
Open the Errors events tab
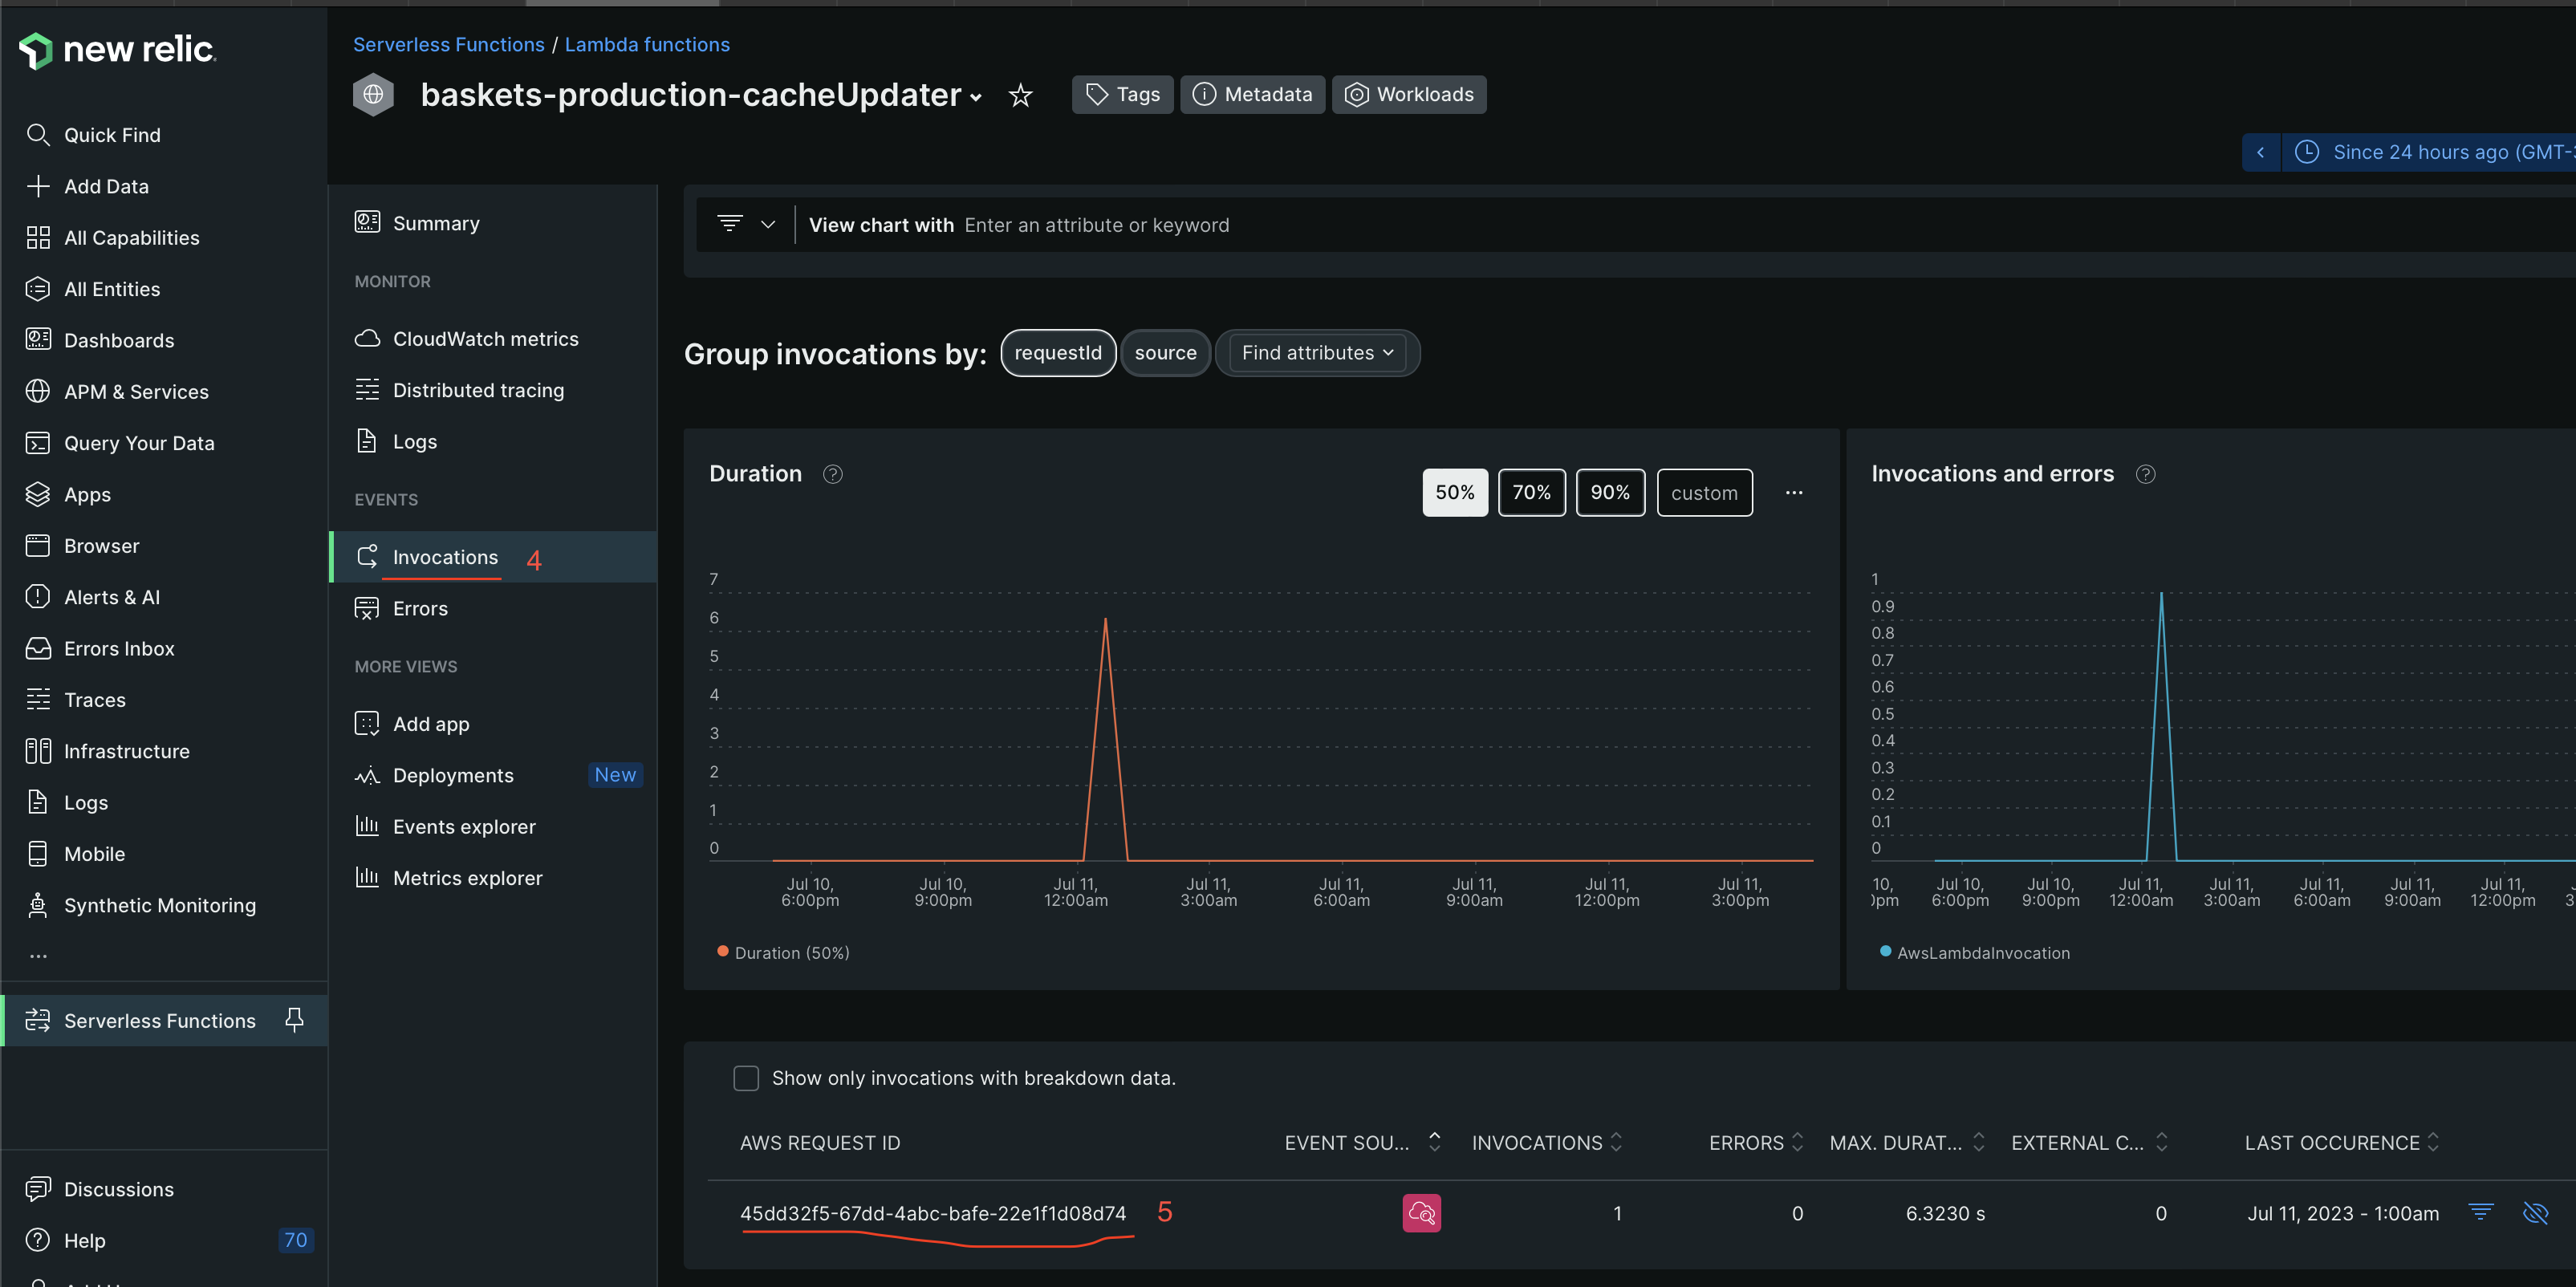420,608
